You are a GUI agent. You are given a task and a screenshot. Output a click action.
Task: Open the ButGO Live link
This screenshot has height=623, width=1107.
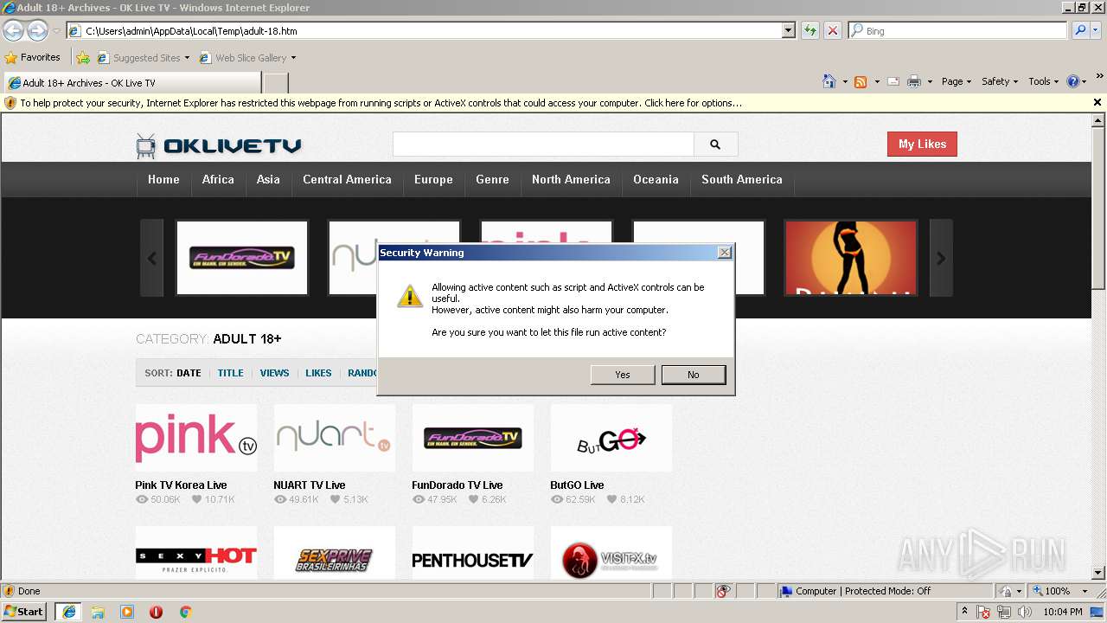577,485
